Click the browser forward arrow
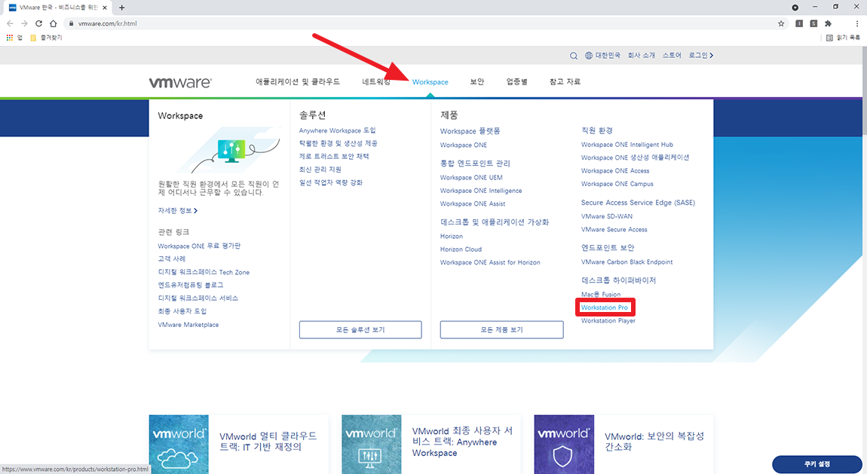Image resolution: width=867 pixels, height=474 pixels. click(24, 23)
